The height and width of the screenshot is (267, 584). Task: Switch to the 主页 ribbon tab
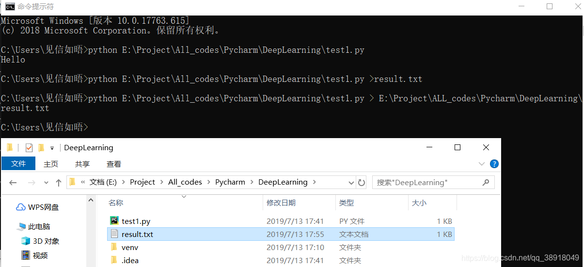click(51, 164)
